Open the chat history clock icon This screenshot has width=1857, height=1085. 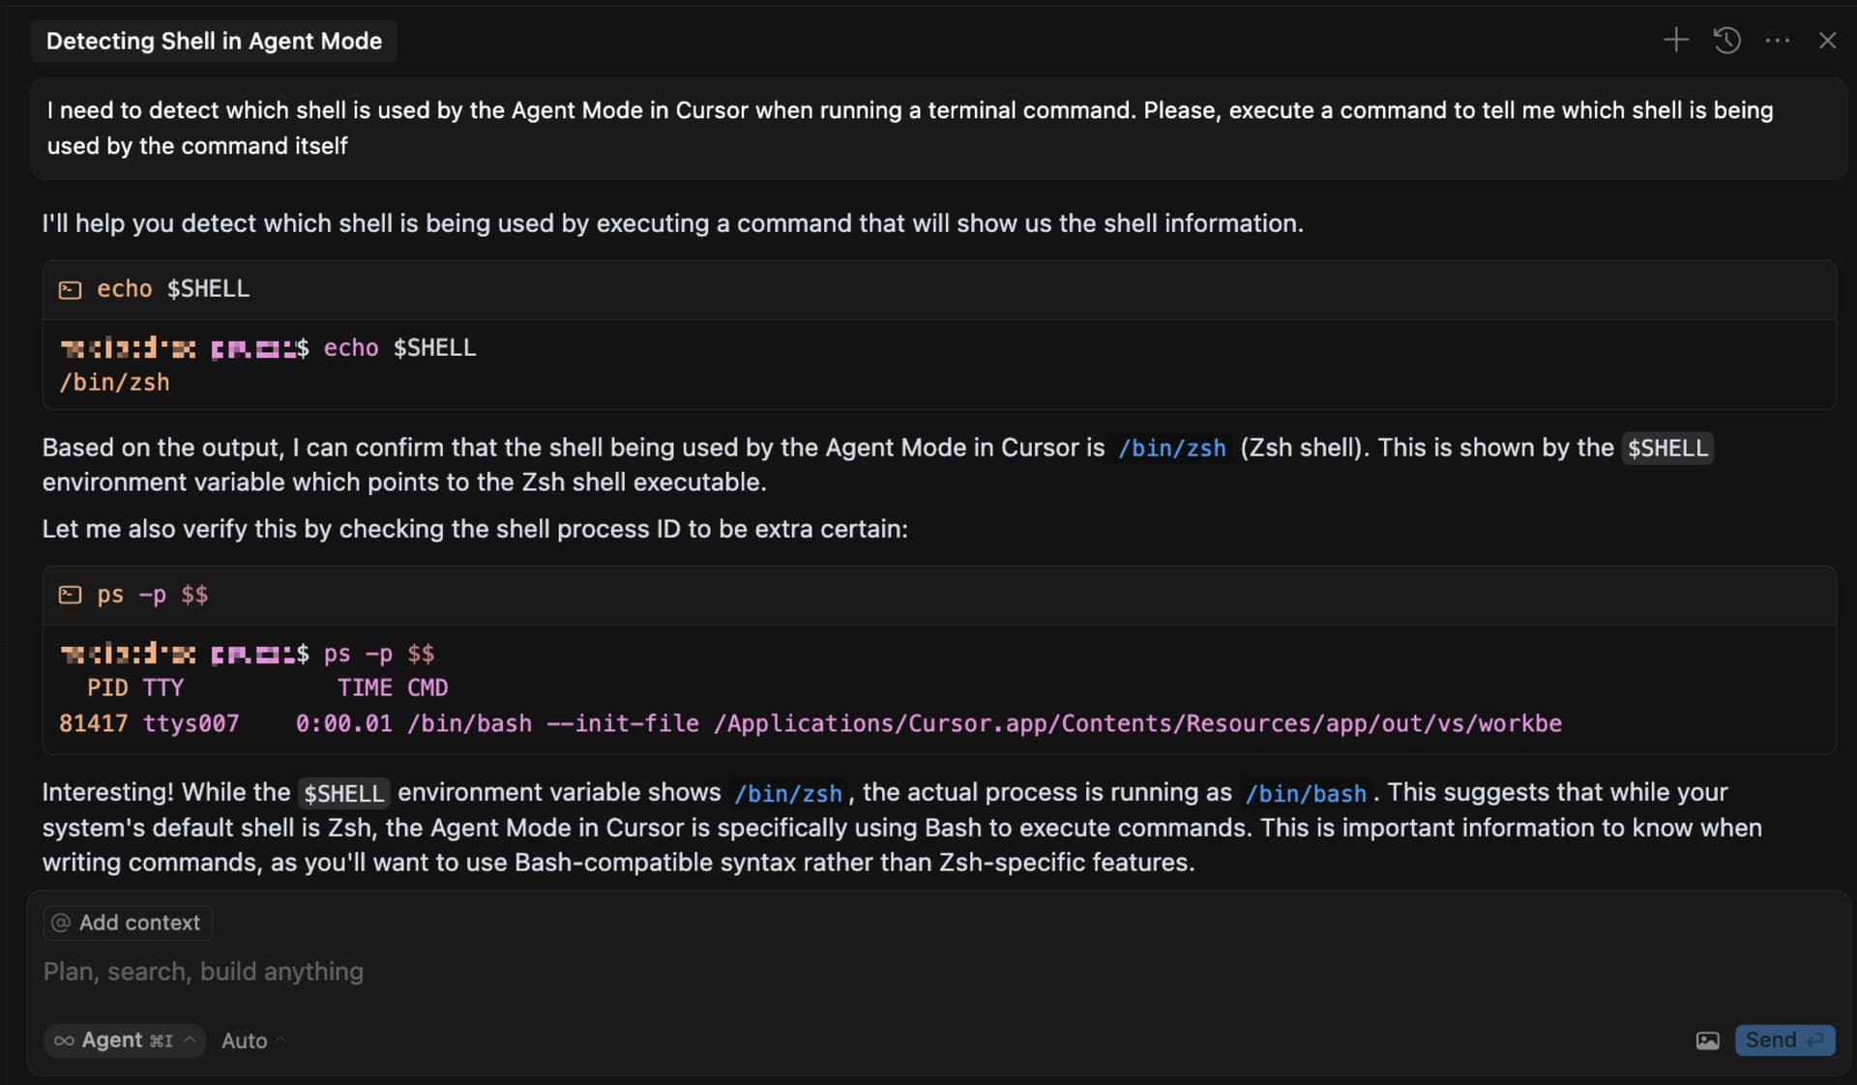(1727, 41)
